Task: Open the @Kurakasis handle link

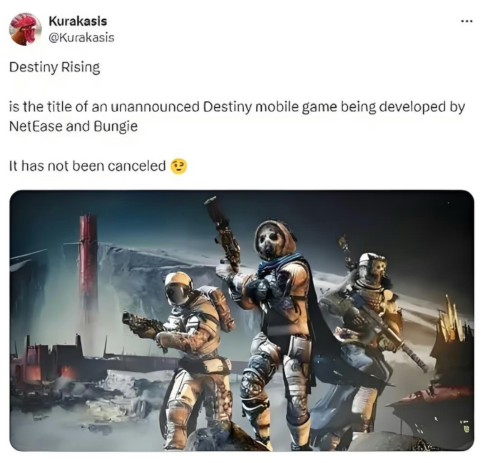Action: point(81,38)
